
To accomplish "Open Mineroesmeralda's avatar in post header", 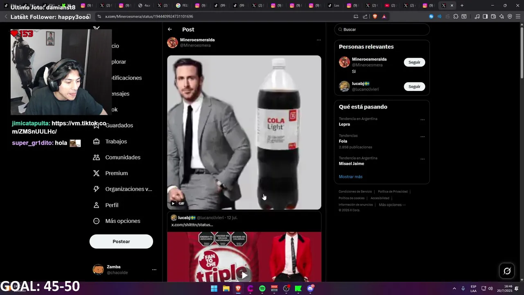I will point(172,43).
